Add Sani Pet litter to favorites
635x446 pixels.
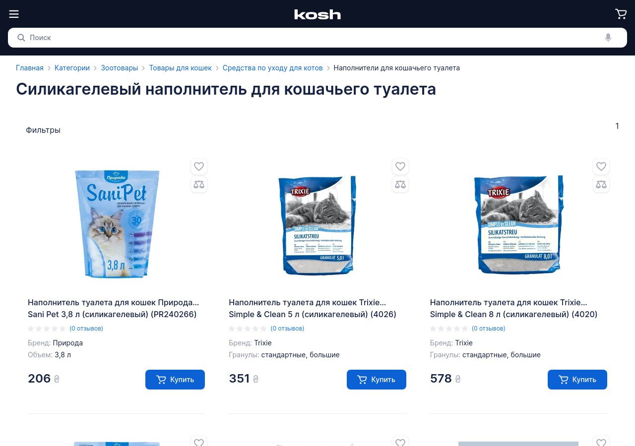click(x=199, y=167)
